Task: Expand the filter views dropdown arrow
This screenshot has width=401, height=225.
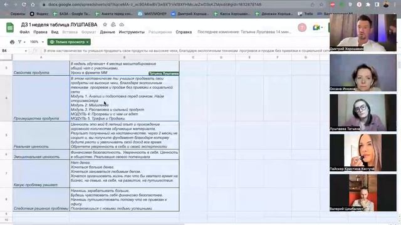Action: click(x=24, y=42)
